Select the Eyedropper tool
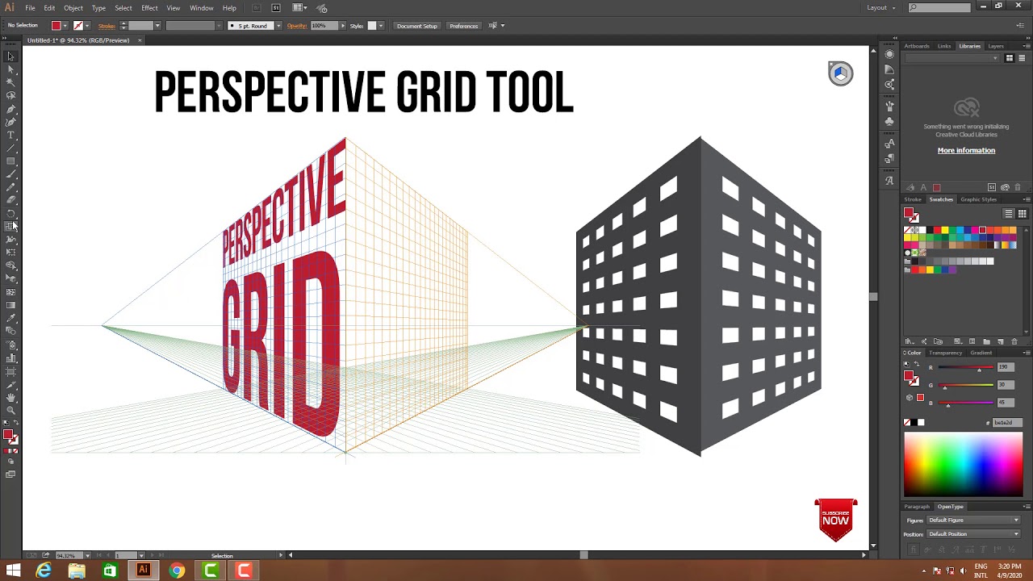1033x581 pixels. pyautogui.click(x=10, y=318)
